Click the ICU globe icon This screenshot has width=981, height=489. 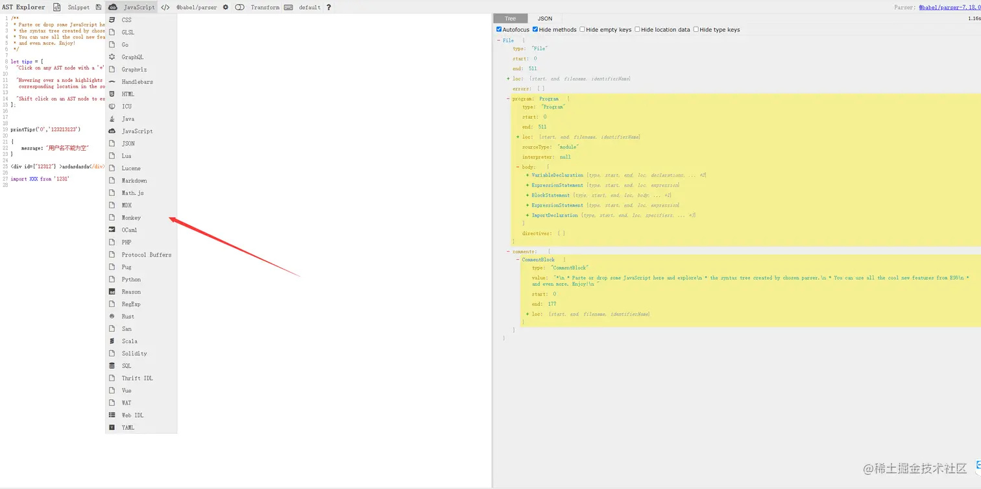coord(112,107)
